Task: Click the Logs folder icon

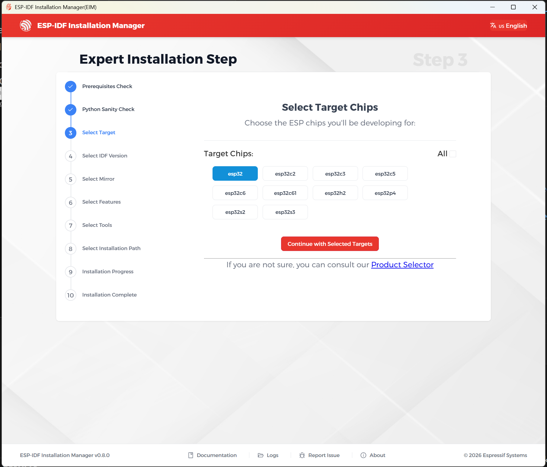Action: coord(261,455)
